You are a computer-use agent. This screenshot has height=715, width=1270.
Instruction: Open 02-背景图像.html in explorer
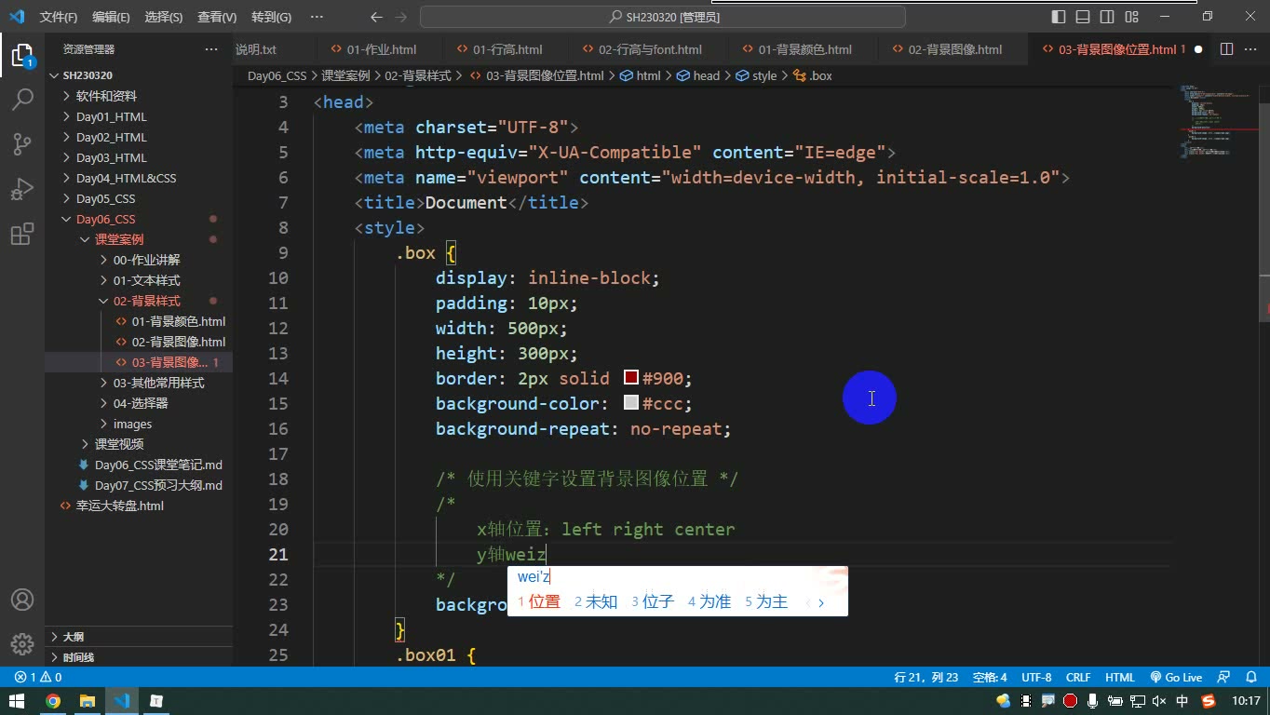click(x=178, y=342)
